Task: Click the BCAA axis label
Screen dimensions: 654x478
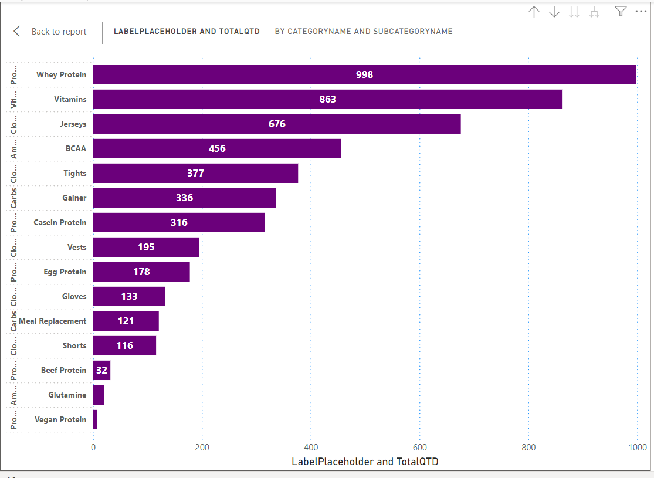Action: click(76, 148)
